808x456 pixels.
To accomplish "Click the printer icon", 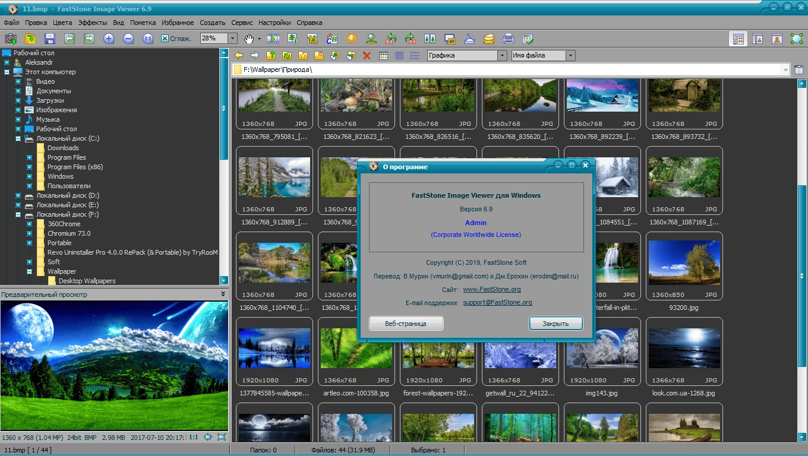I will click(509, 39).
